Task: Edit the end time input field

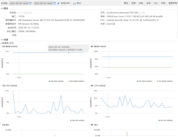Action: click(x=43, y=3)
